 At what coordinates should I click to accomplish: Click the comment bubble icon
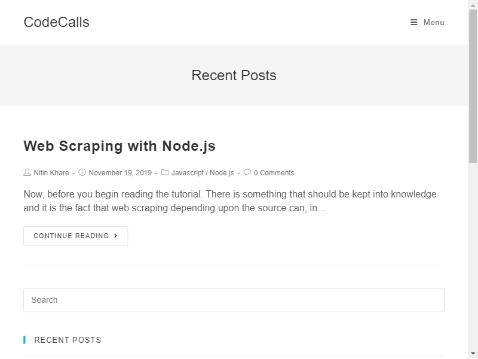pyautogui.click(x=247, y=173)
